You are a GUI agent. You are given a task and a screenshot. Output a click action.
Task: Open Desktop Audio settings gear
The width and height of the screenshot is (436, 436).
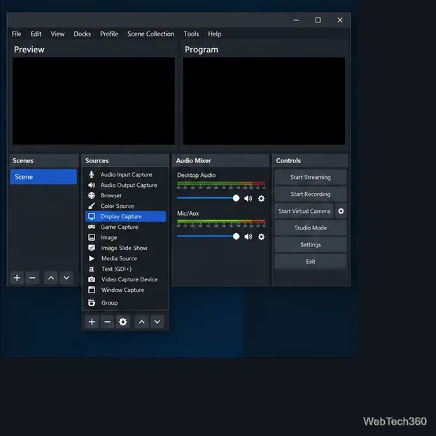pyautogui.click(x=261, y=199)
